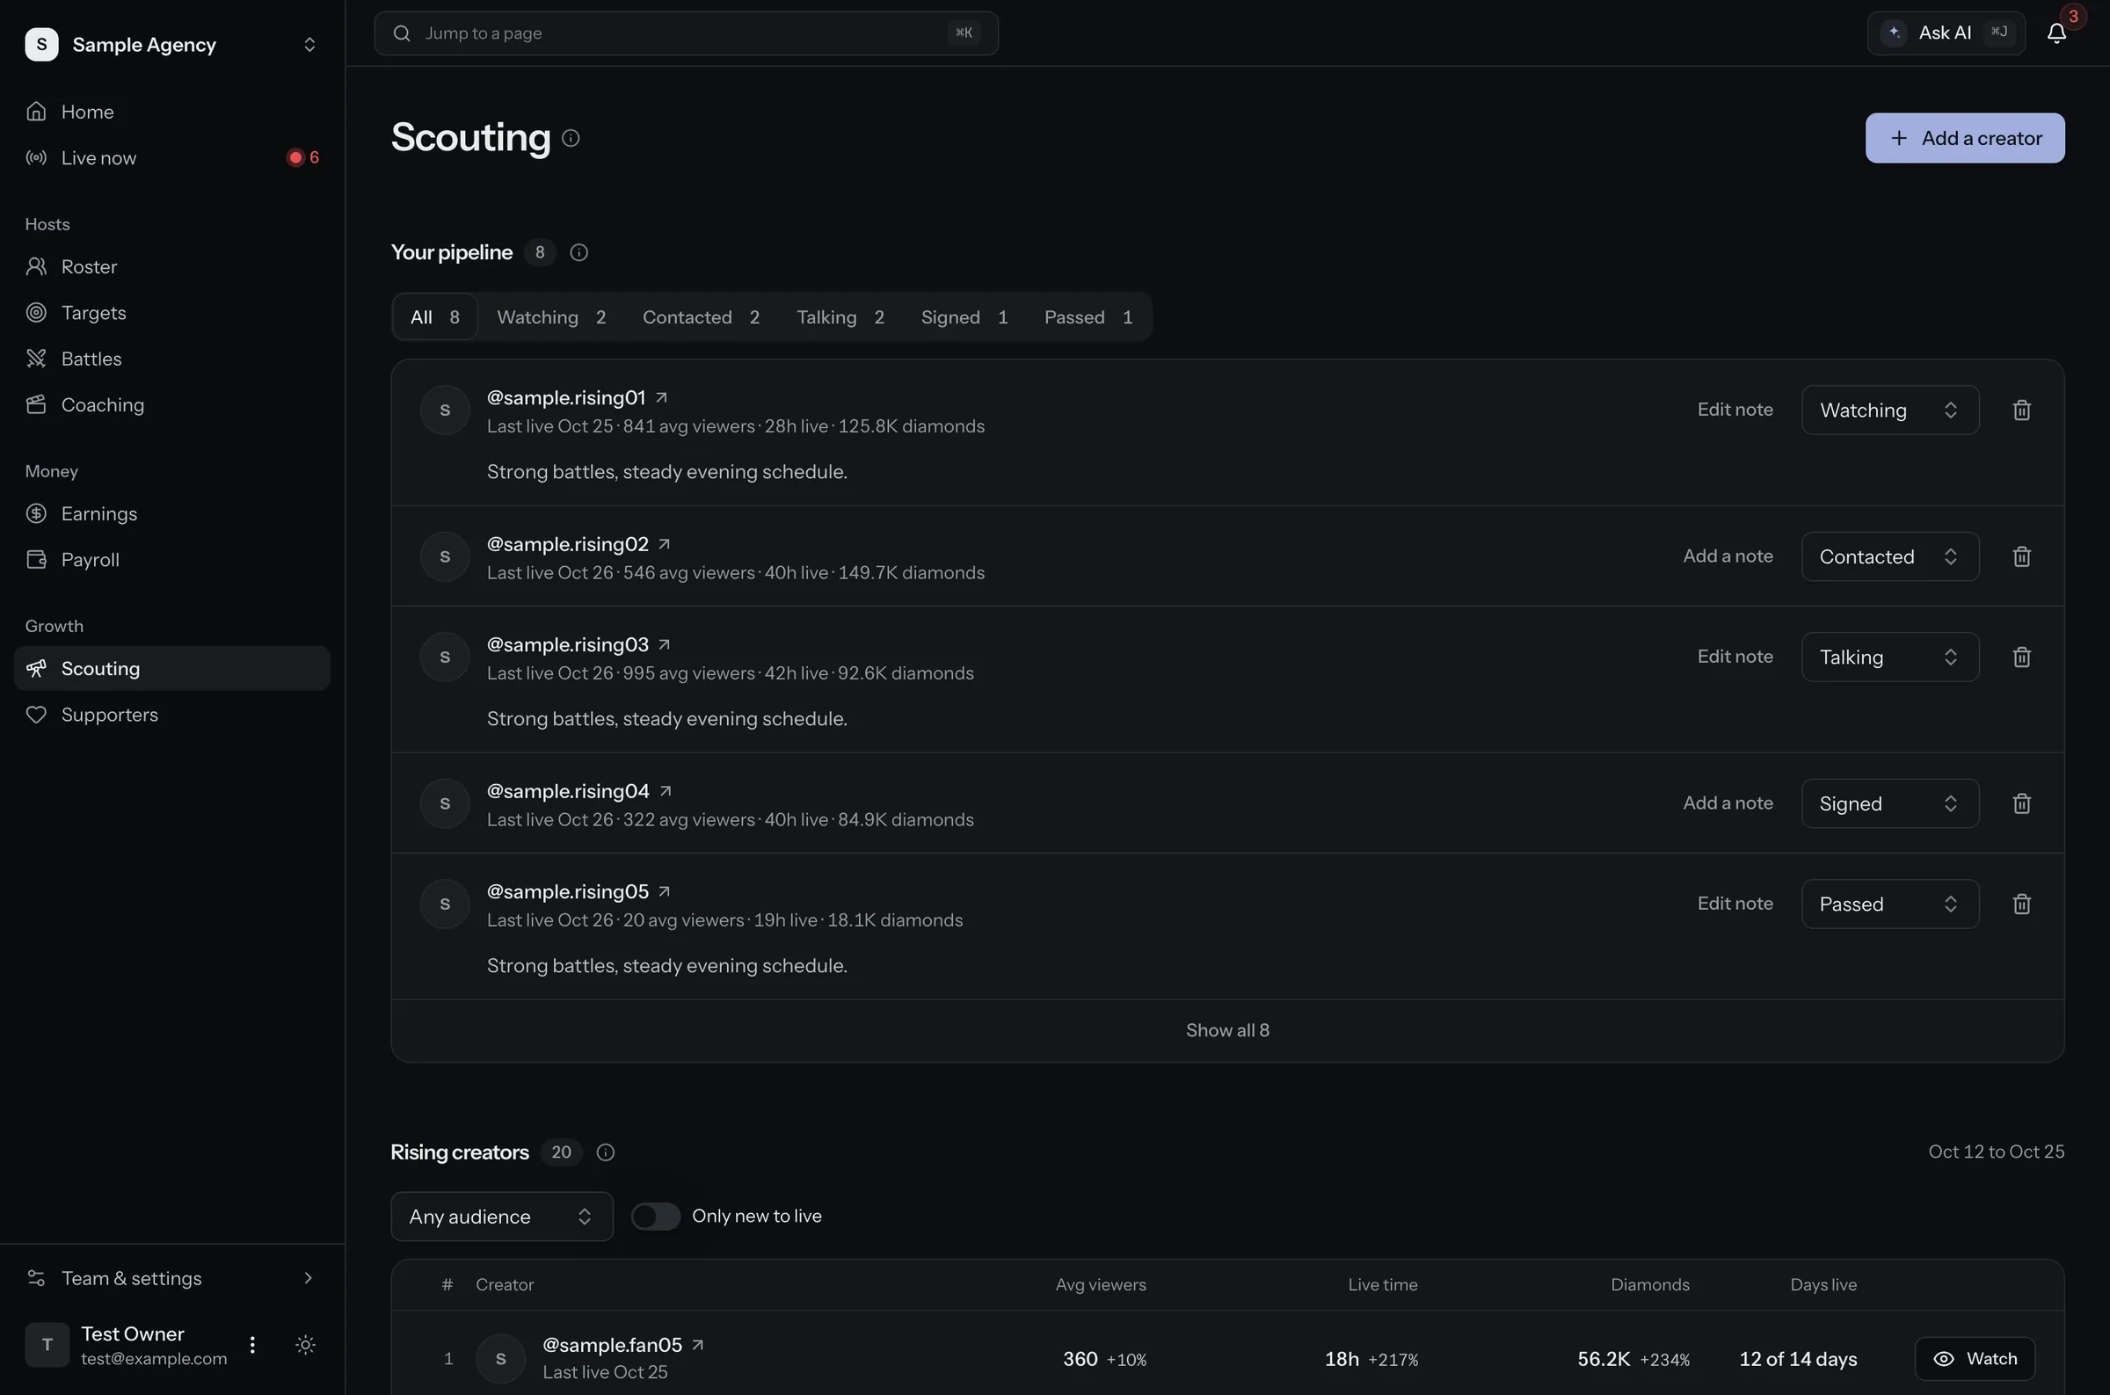
Task: Expand the Sample Agency switcher
Action: 172,45
